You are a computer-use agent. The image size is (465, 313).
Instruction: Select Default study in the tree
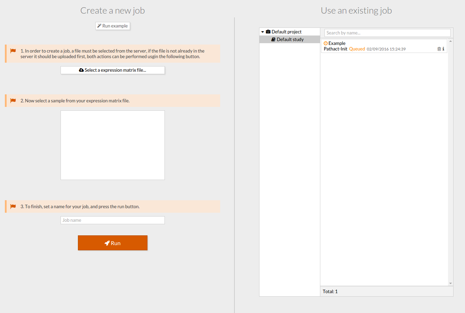tap(290, 39)
